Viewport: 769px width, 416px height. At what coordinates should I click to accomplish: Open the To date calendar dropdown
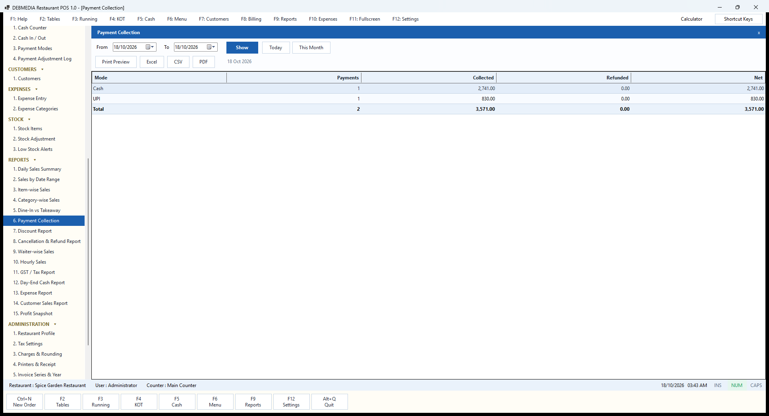coord(211,47)
